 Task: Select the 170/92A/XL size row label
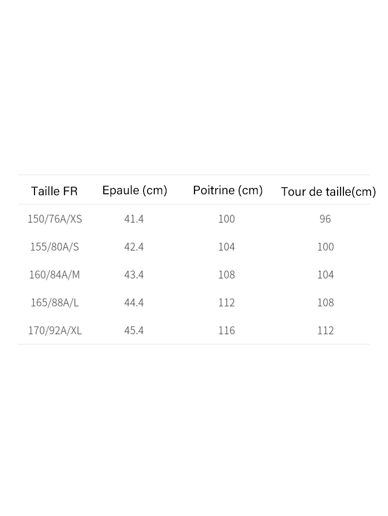55,330
